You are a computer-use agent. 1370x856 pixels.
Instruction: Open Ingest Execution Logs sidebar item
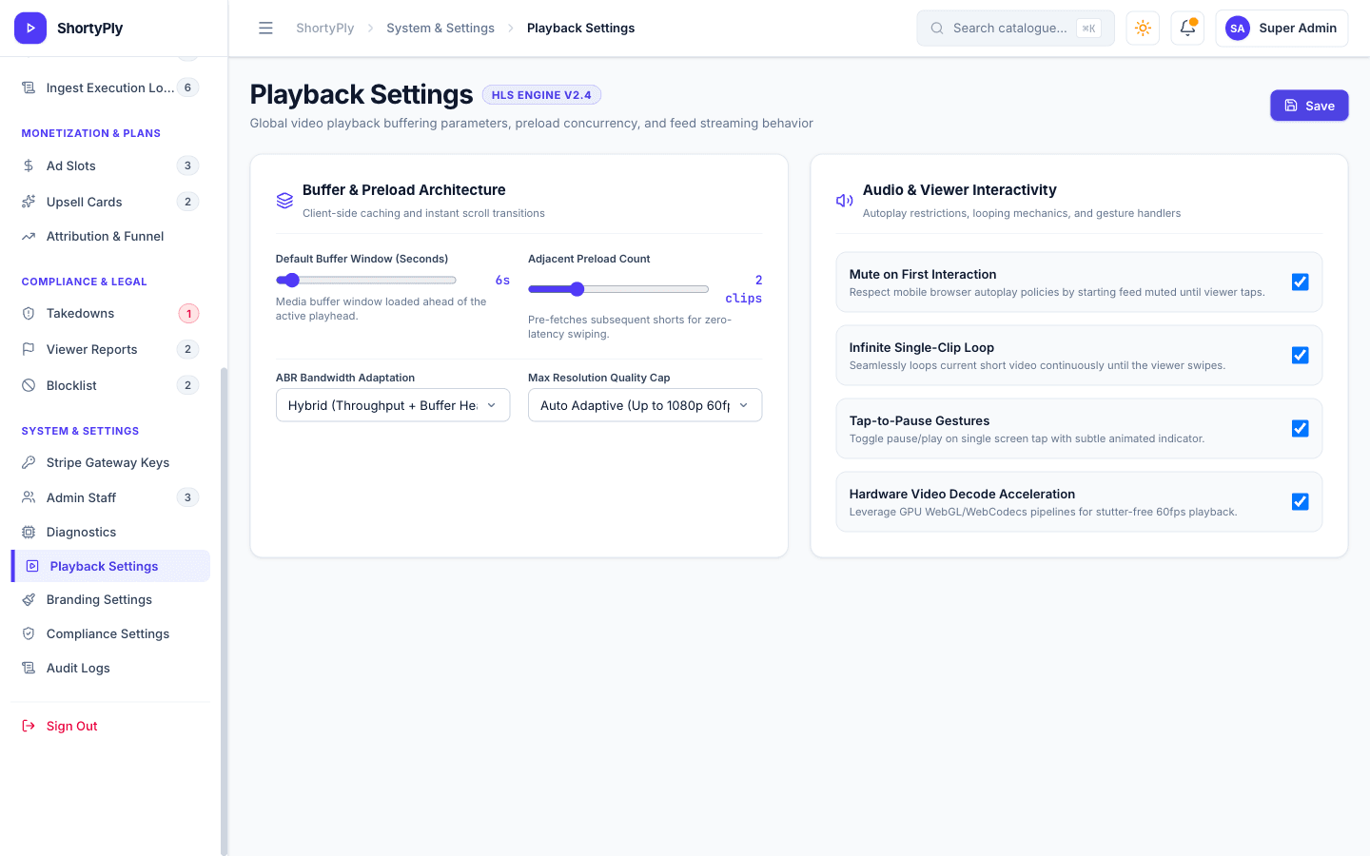110,88
